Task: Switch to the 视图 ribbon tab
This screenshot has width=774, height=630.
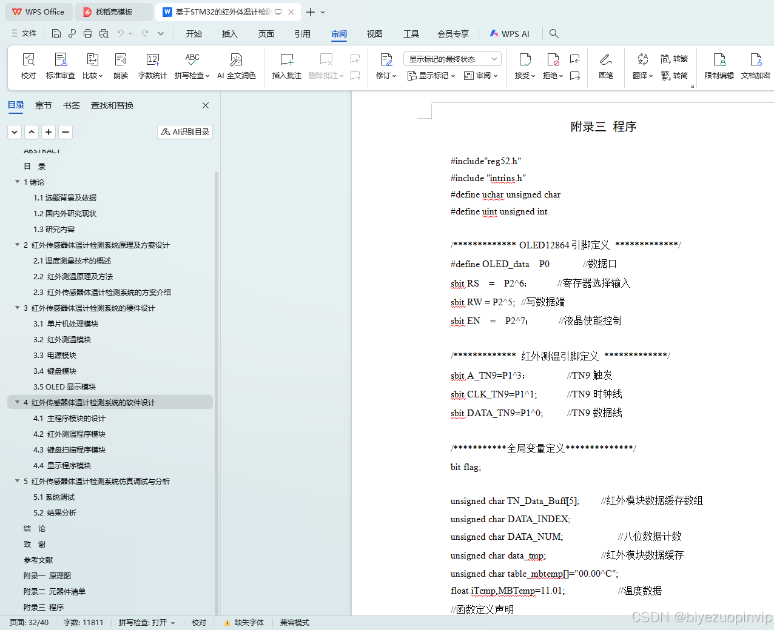Action: click(374, 34)
